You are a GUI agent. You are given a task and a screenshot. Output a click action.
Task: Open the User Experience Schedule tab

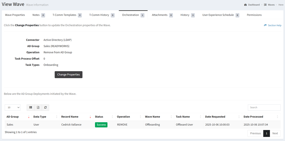click(218, 15)
